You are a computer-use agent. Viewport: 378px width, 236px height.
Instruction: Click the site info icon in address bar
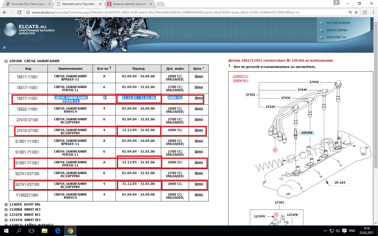(x=28, y=12)
